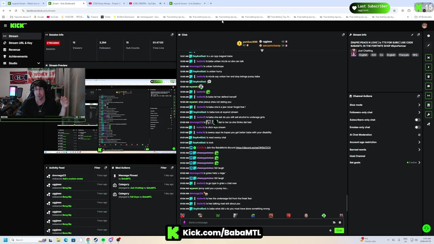Open the emoji picker in chat input
This screenshot has height=244, width=434.
pos(340,223)
